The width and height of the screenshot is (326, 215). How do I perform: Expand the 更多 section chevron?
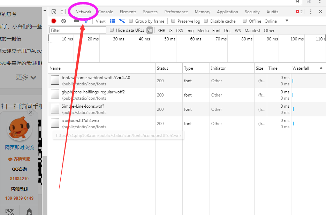coord(33,77)
